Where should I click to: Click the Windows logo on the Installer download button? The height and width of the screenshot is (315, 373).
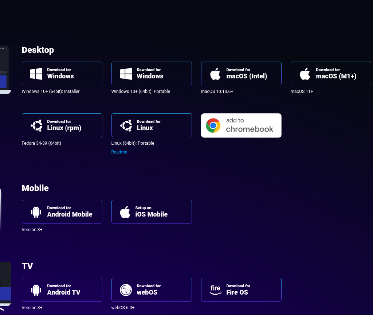pyautogui.click(x=36, y=74)
